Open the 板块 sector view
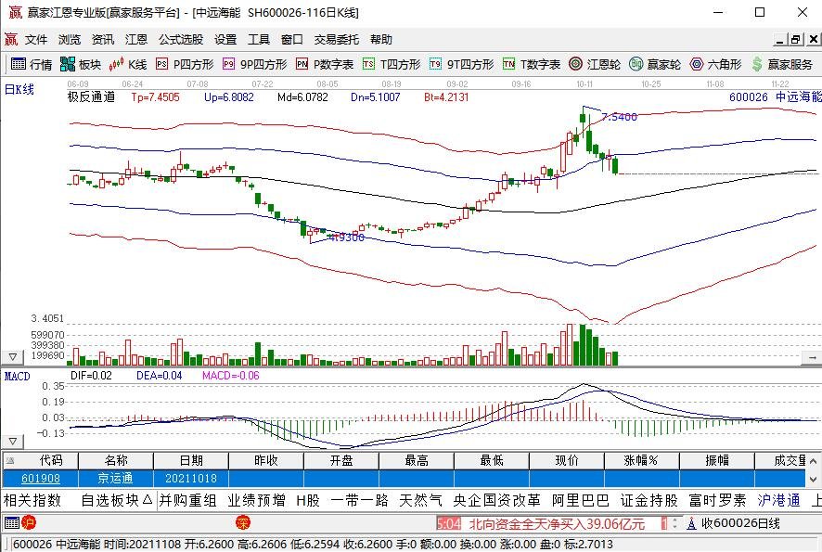The image size is (822, 552). [81, 65]
